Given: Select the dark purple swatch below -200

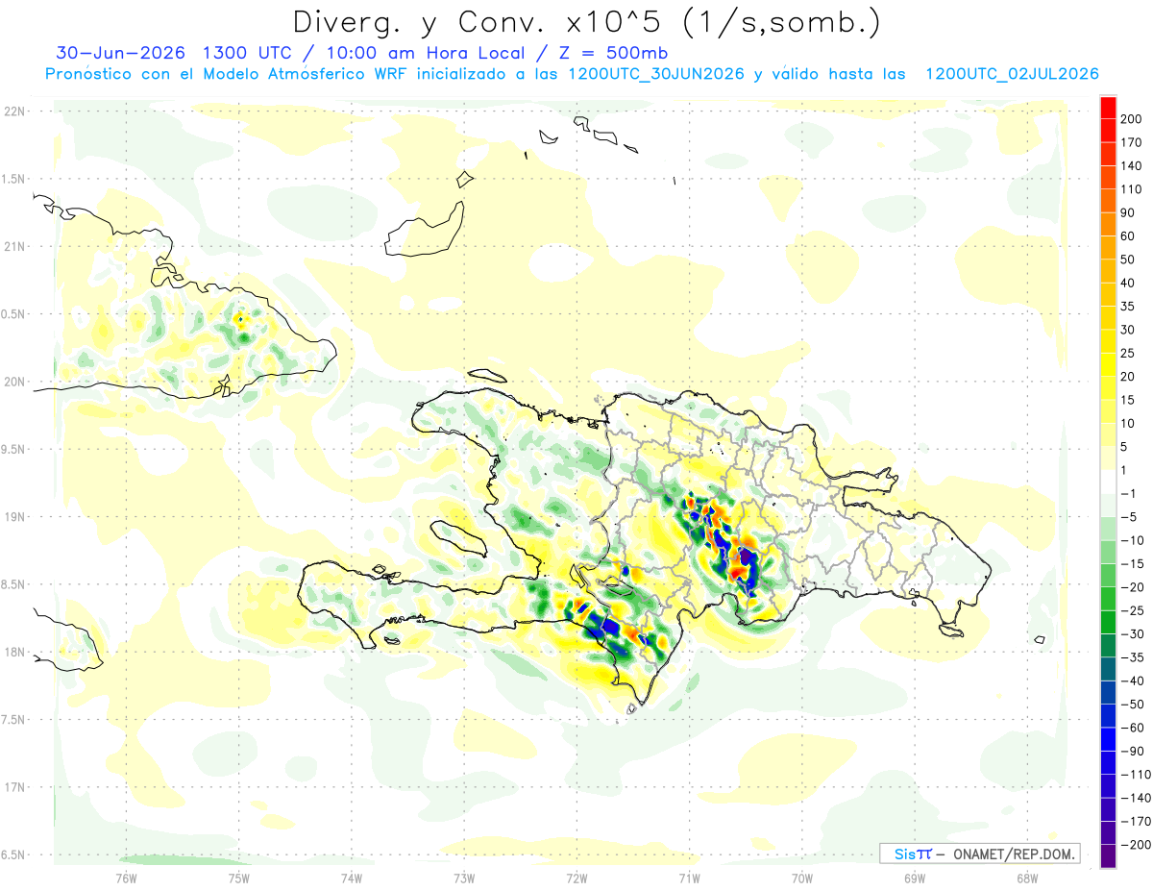Looking at the screenshot, I should click(x=1108, y=856).
